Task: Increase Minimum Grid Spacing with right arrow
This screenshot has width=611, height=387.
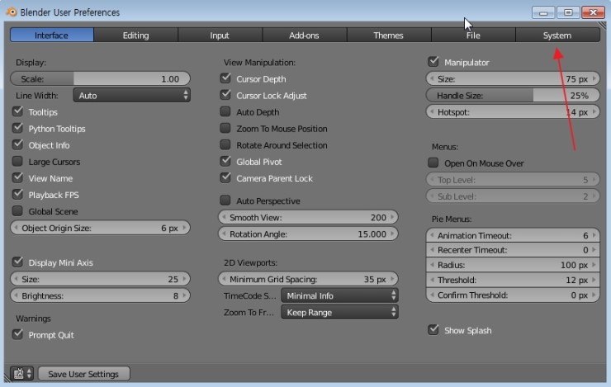Action: [392, 279]
